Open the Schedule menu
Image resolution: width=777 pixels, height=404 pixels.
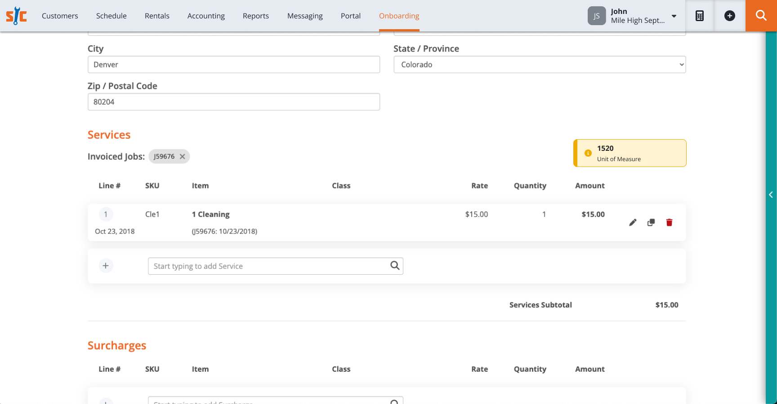[112, 16]
